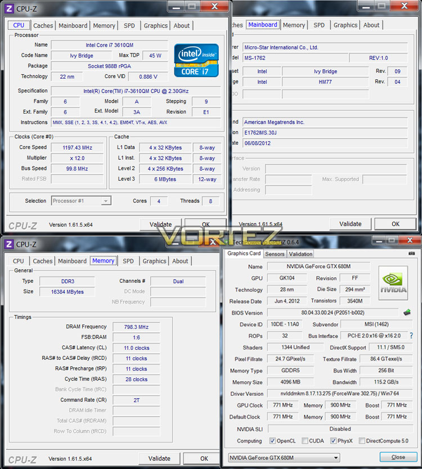
Task: Click the Memory window CPU-Z title icon
Action: tap(9, 244)
